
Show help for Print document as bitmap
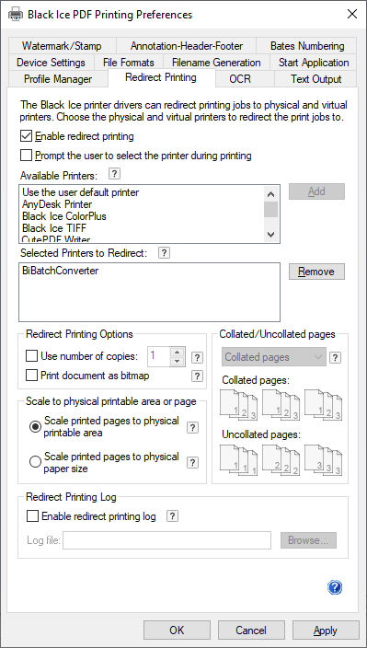tap(198, 376)
